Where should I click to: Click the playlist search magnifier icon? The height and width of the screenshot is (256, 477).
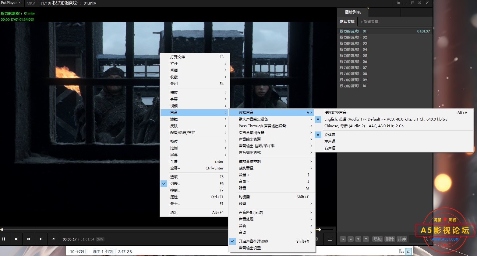[x=426, y=239]
